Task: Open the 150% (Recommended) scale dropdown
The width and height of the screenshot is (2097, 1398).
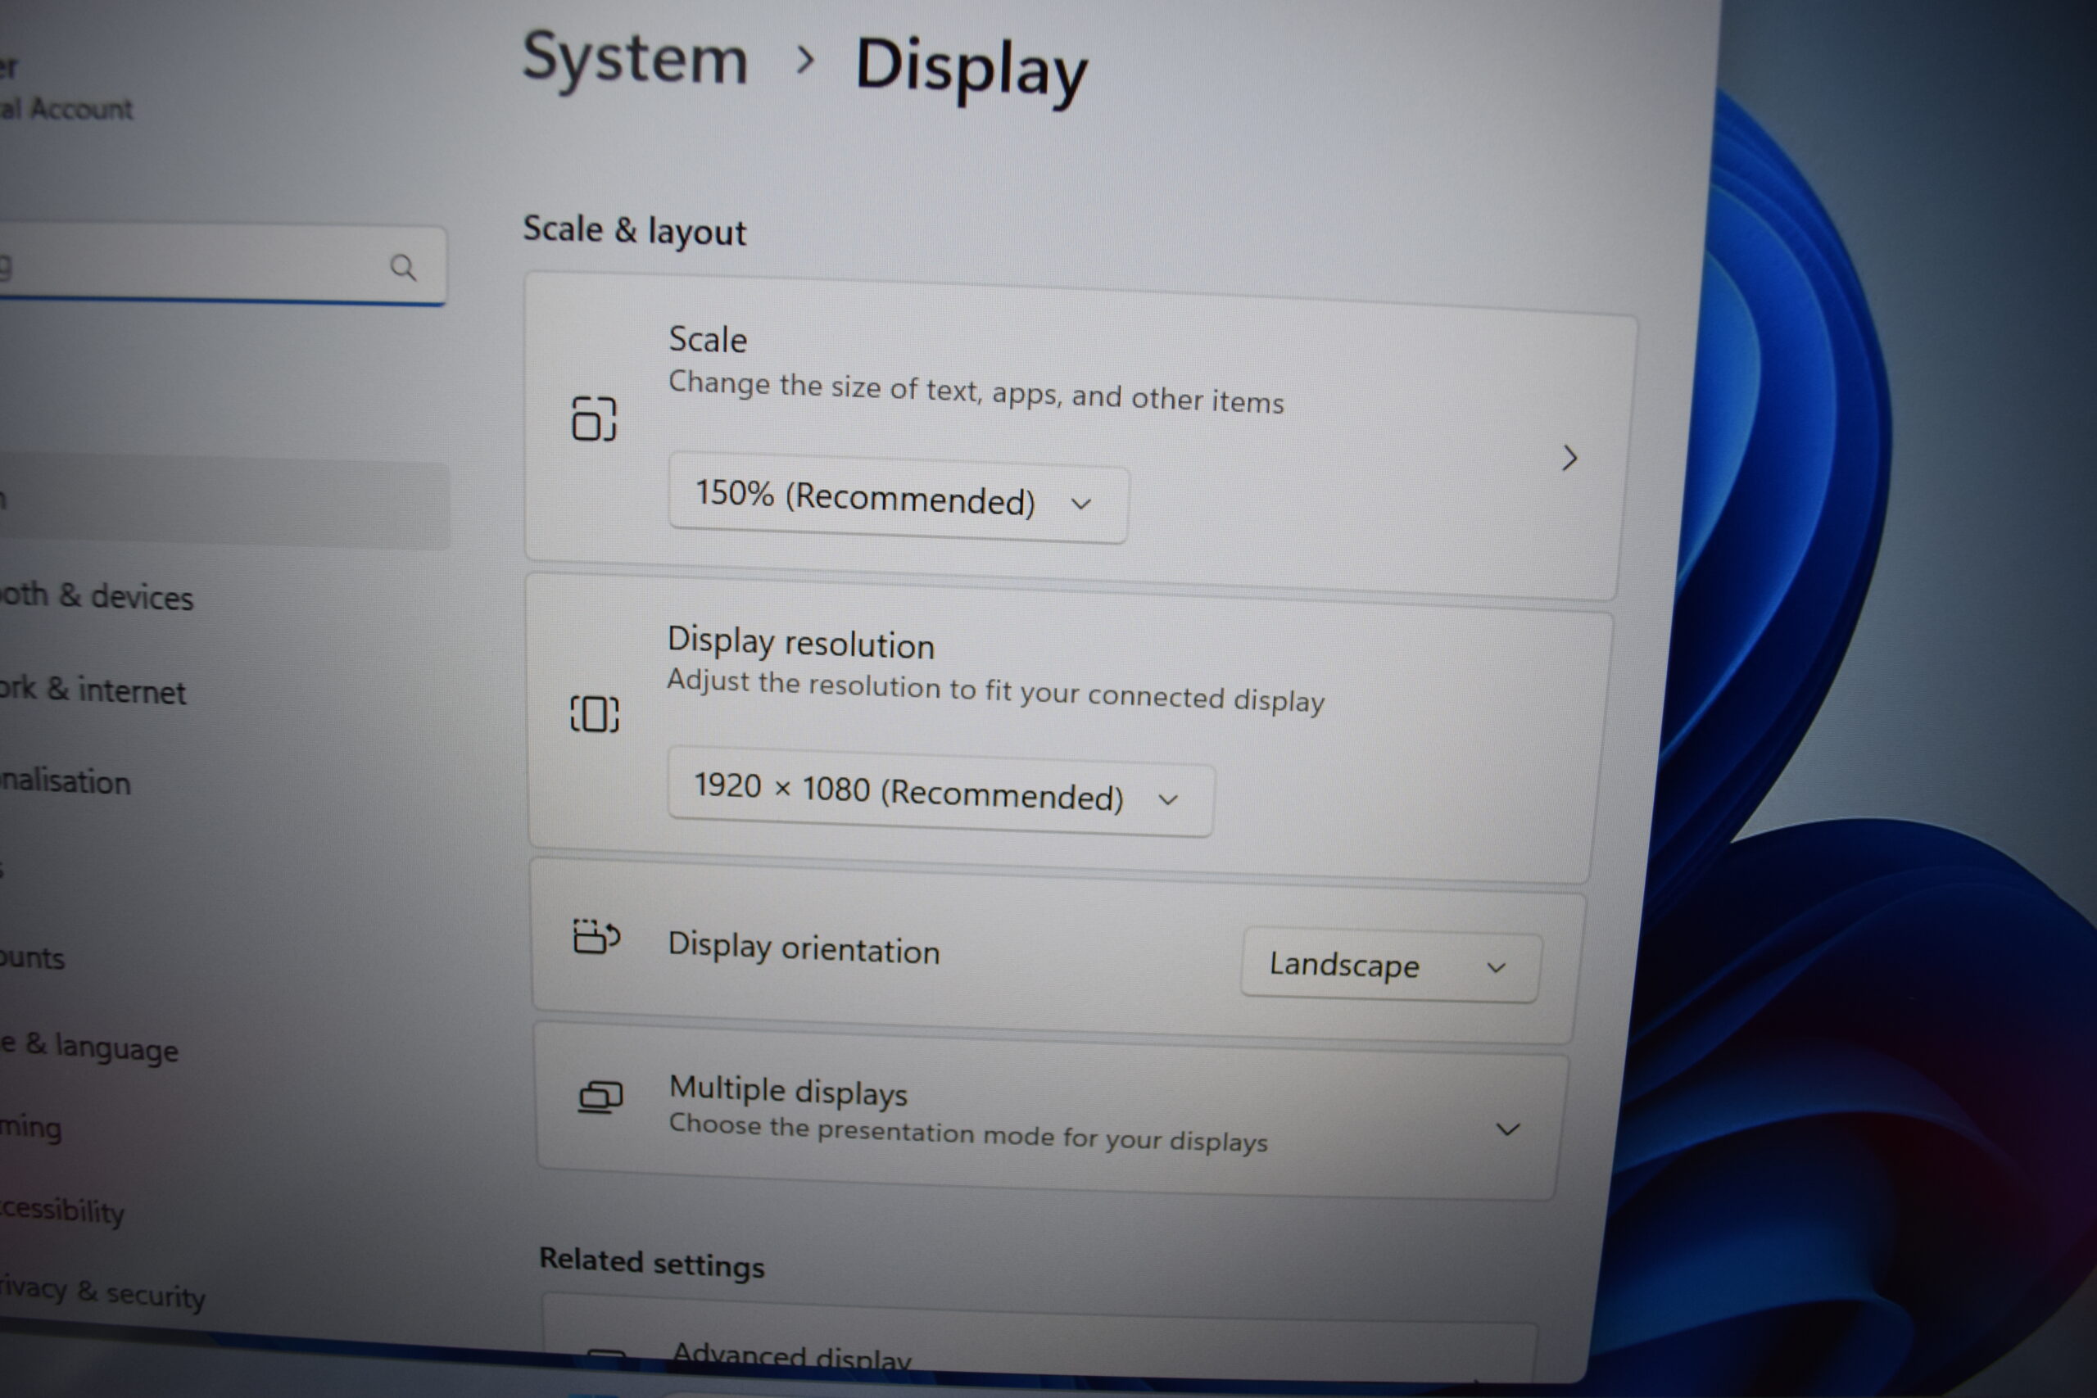Action: 898,499
